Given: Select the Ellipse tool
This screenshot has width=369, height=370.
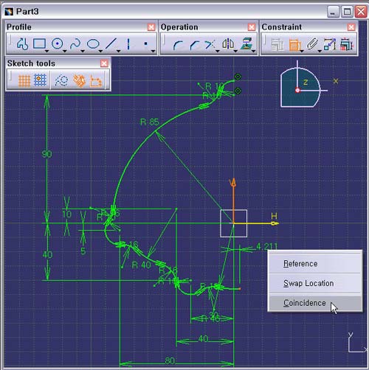Looking at the screenshot, I should [x=93, y=44].
